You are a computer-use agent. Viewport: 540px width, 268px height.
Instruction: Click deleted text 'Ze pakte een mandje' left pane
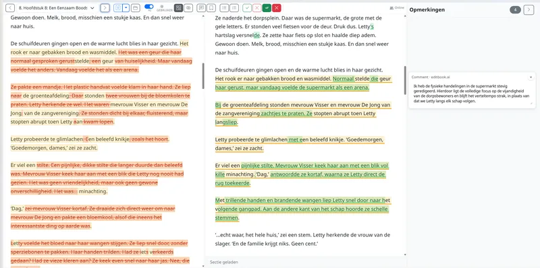coord(34,87)
